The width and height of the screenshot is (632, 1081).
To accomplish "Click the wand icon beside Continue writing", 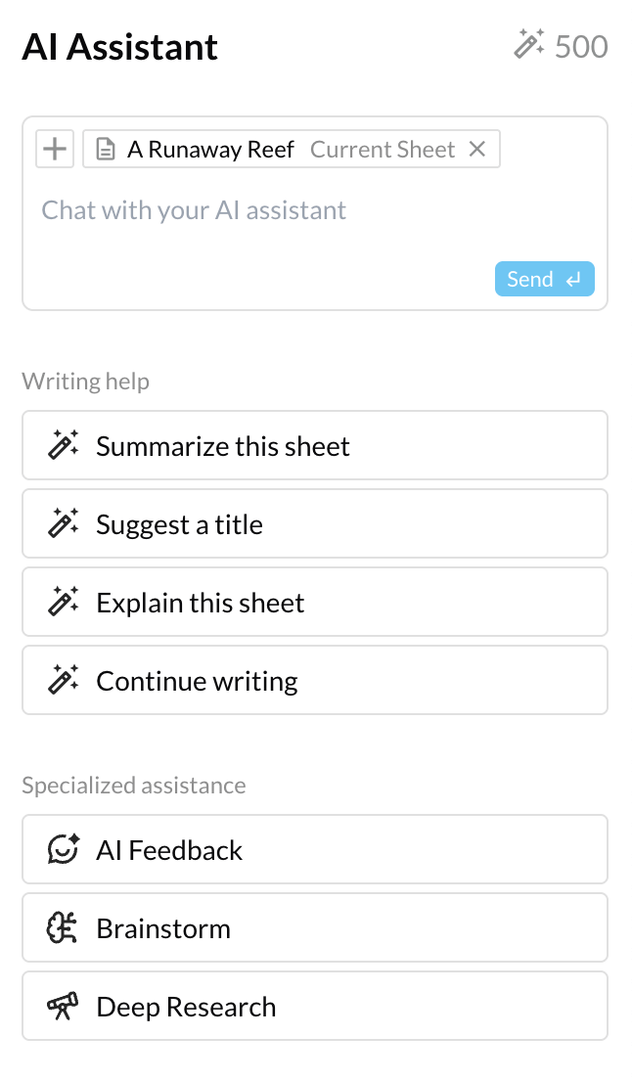I will 64,681.
